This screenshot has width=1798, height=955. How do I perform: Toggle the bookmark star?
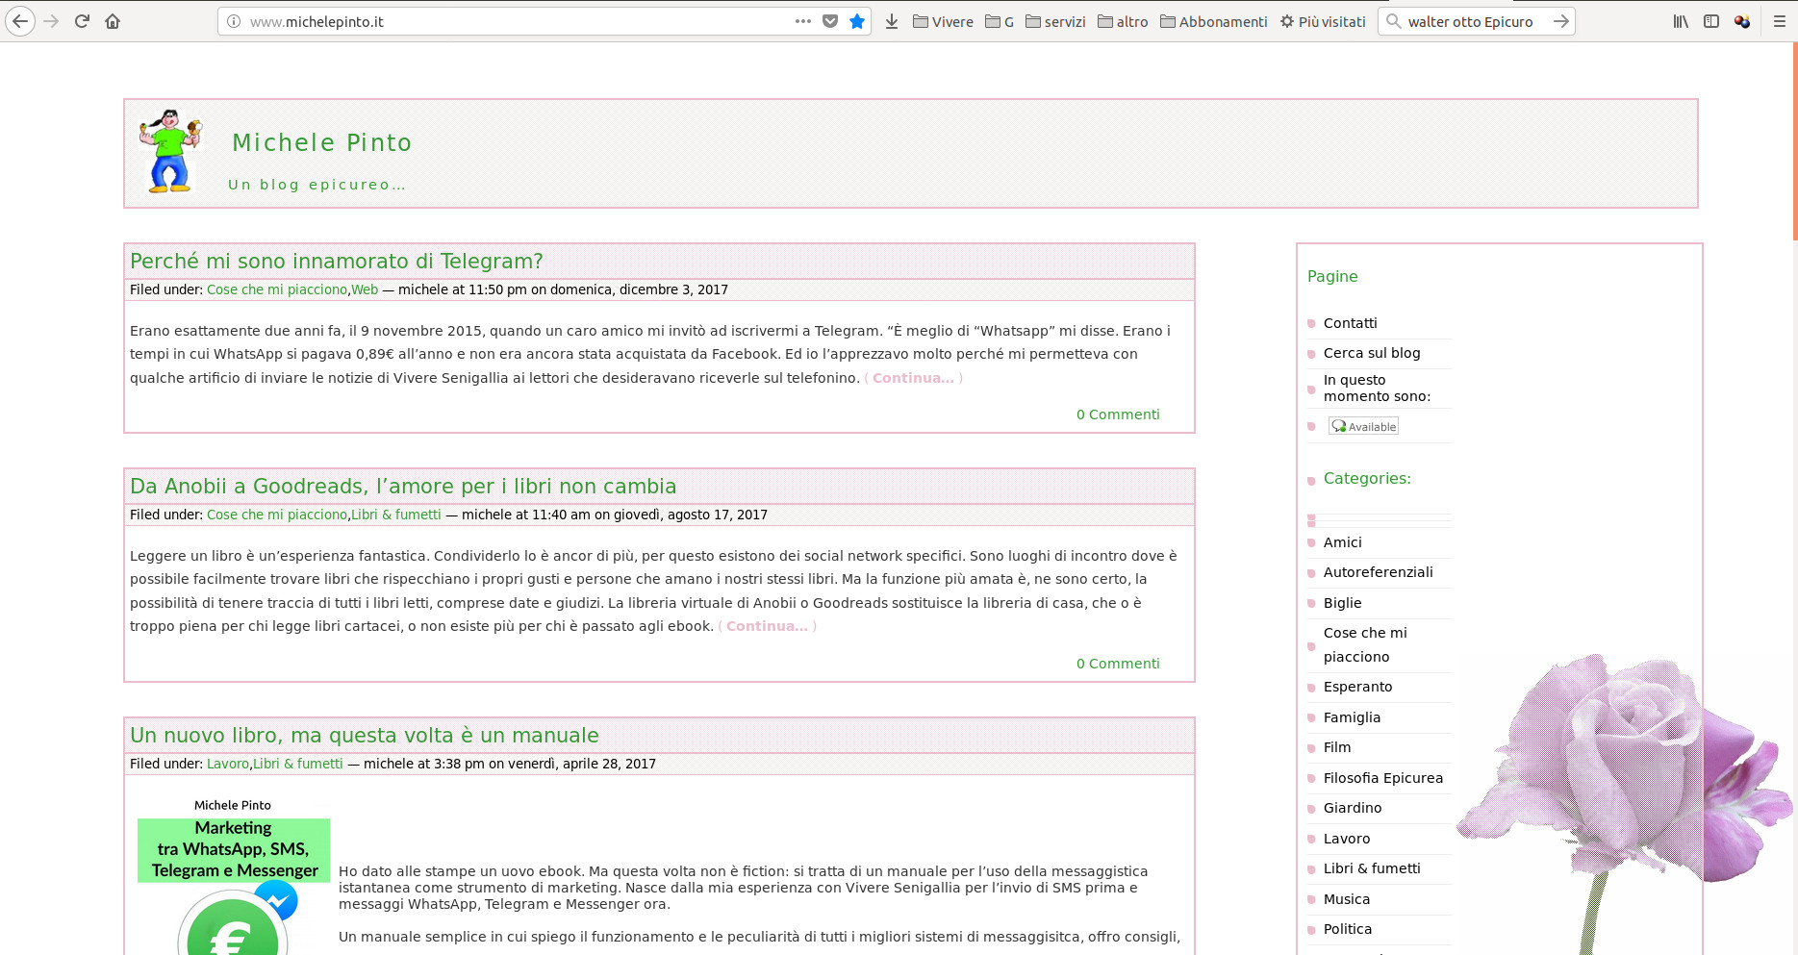point(857,21)
